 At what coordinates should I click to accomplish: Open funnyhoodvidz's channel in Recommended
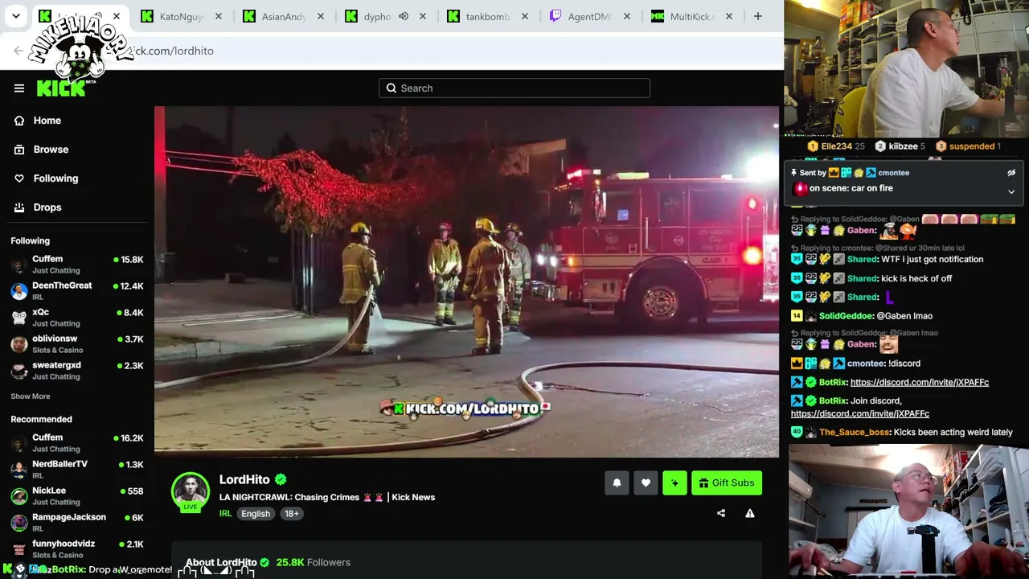[77, 549]
